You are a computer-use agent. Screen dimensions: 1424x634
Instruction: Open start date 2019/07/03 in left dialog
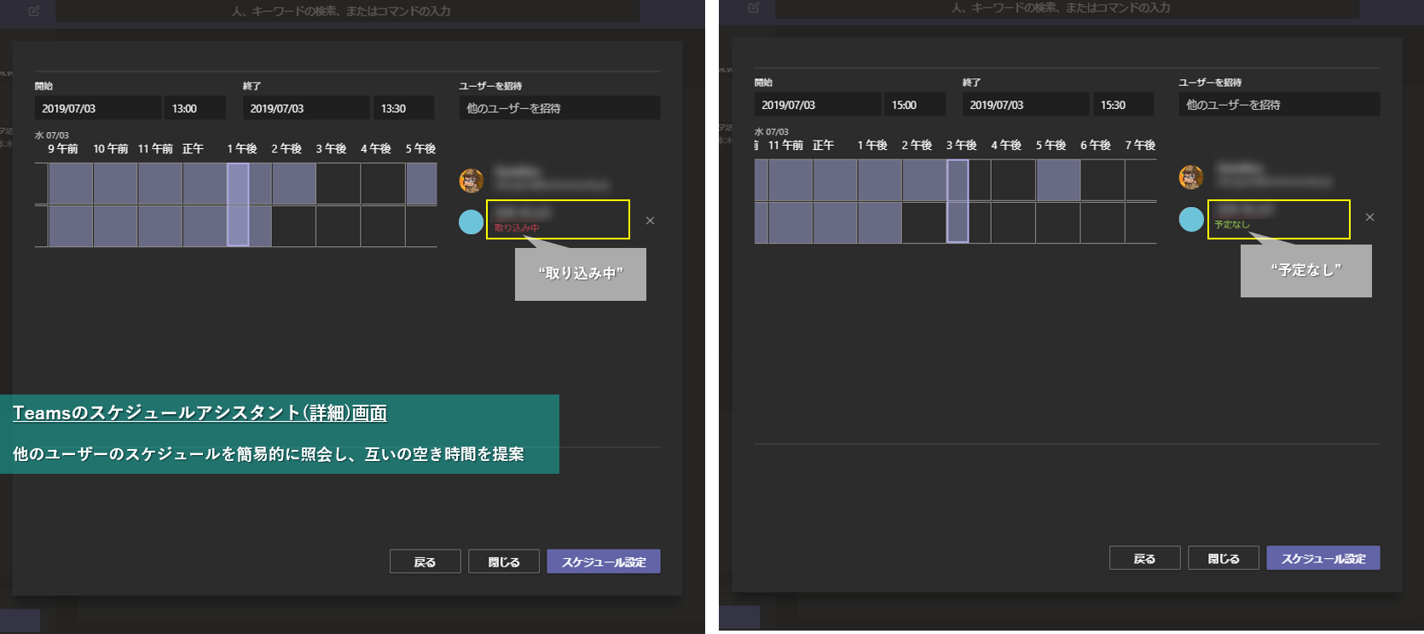tap(98, 108)
